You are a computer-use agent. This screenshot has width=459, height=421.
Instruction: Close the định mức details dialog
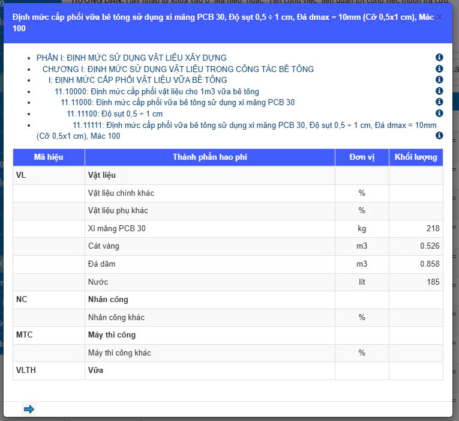439,18
